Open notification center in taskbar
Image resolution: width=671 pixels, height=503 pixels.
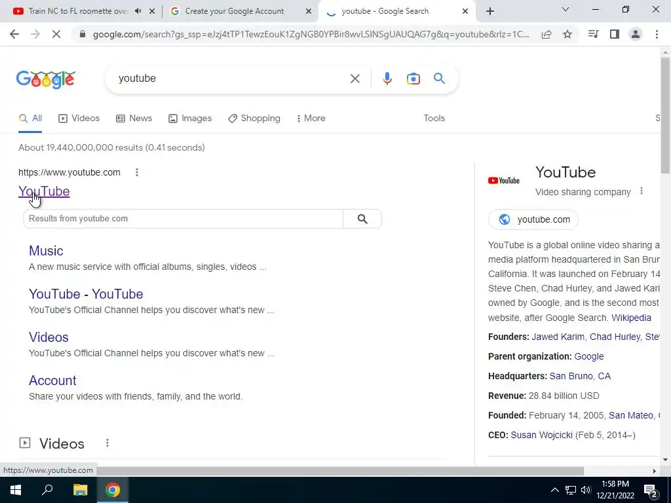click(651, 490)
